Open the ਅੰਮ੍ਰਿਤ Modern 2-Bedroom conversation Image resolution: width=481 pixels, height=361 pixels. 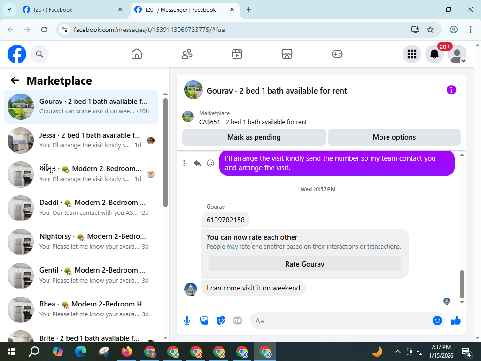pos(81,174)
